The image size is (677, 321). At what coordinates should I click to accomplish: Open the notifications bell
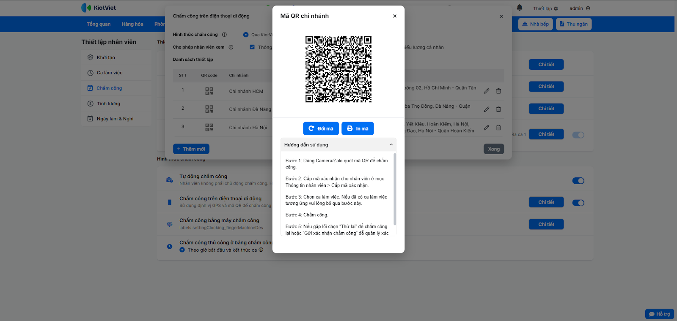520,8
